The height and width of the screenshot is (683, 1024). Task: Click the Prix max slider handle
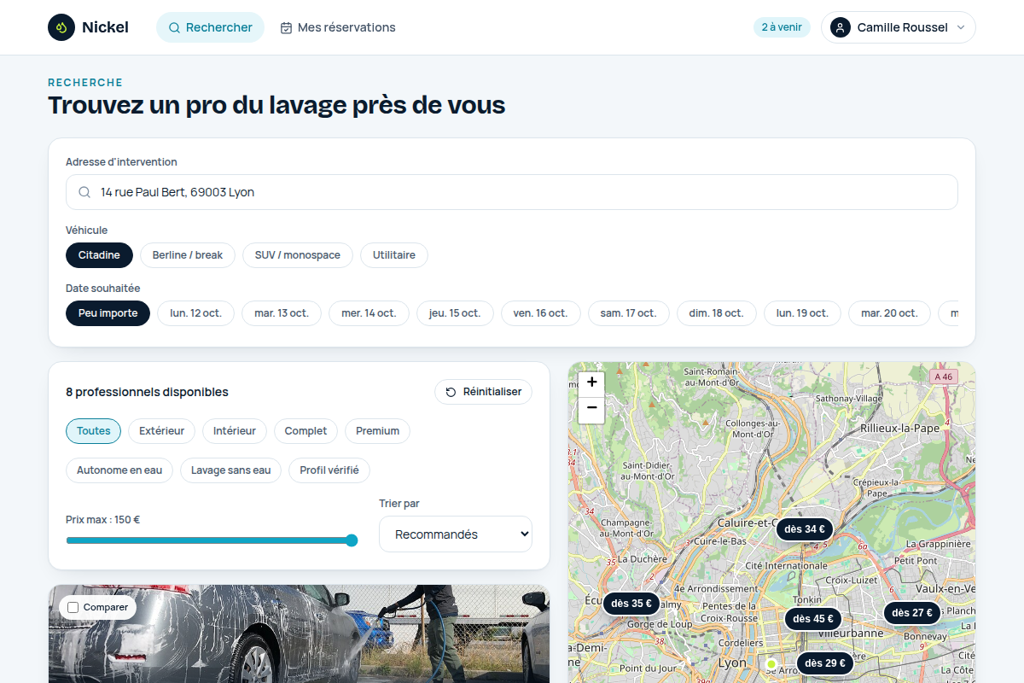(x=352, y=540)
